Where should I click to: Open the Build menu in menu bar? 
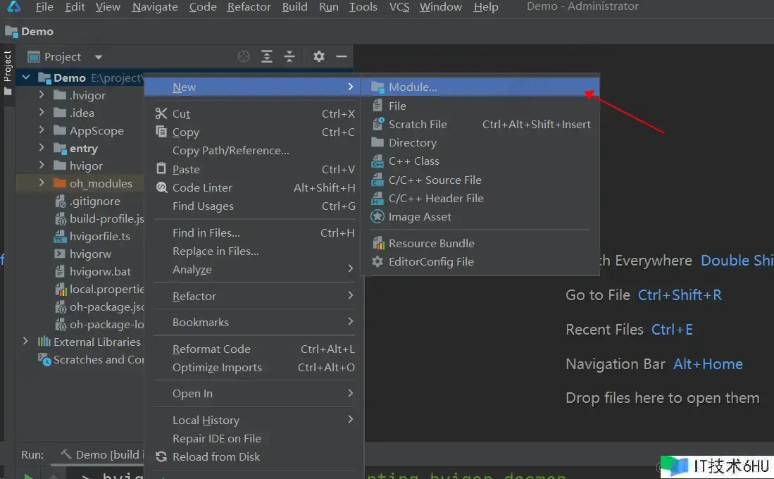click(x=294, y=7)
